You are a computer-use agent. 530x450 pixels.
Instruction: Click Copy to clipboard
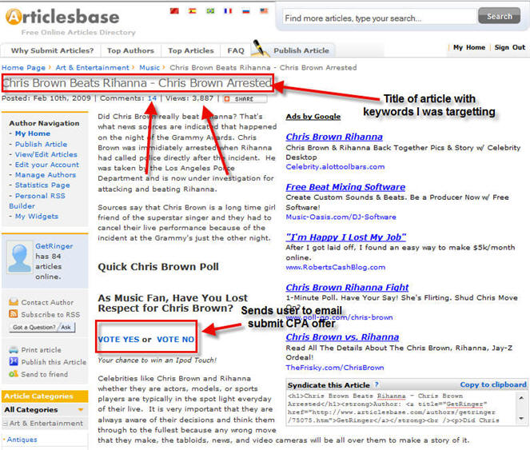pyautogui.click(x=492, y=384)
